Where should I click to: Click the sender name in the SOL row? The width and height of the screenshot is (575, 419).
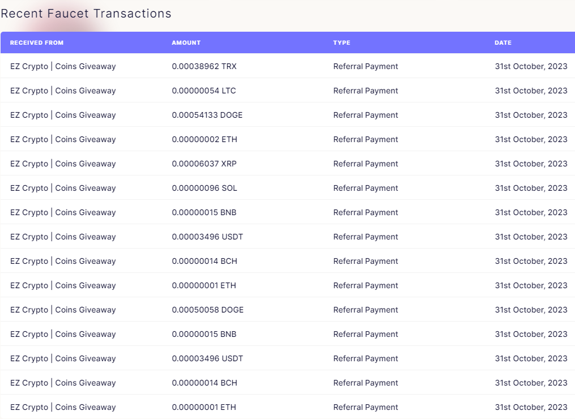tap(63, 188)
